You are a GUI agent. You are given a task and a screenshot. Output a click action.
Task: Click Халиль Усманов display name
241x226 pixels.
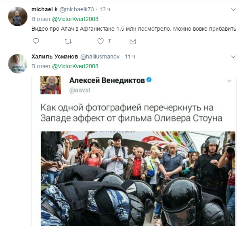pos(55,56)
